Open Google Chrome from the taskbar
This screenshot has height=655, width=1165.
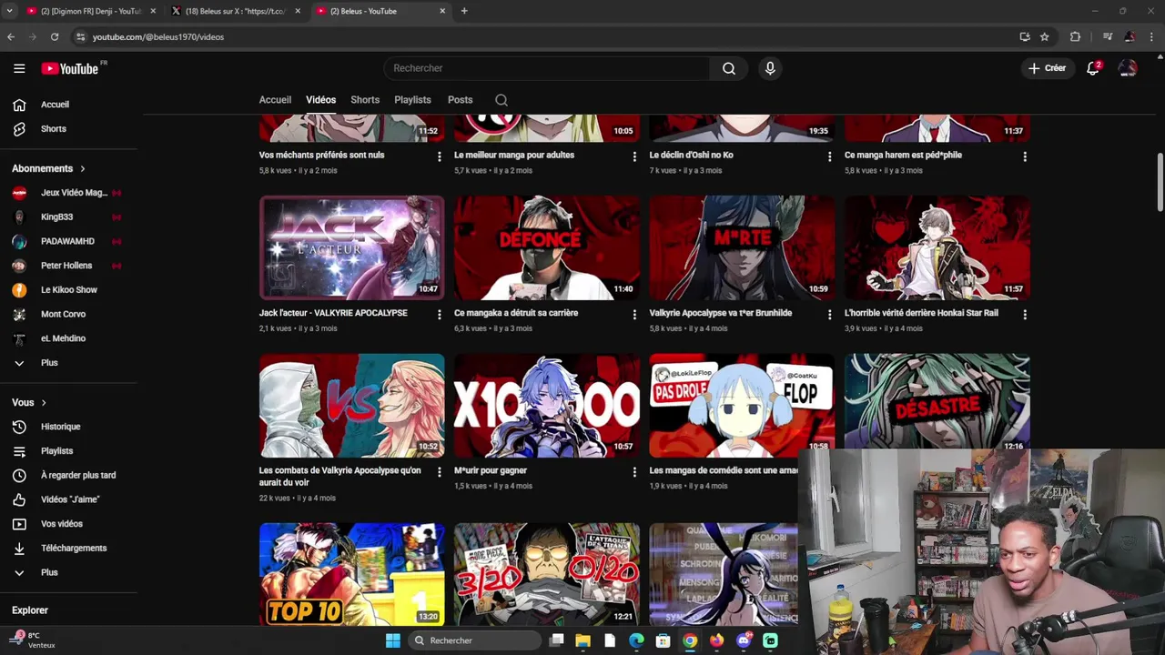(x=690, y=640)
